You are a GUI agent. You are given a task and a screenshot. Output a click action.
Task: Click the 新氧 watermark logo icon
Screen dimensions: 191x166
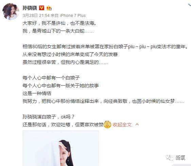click(x=170, y=158)
